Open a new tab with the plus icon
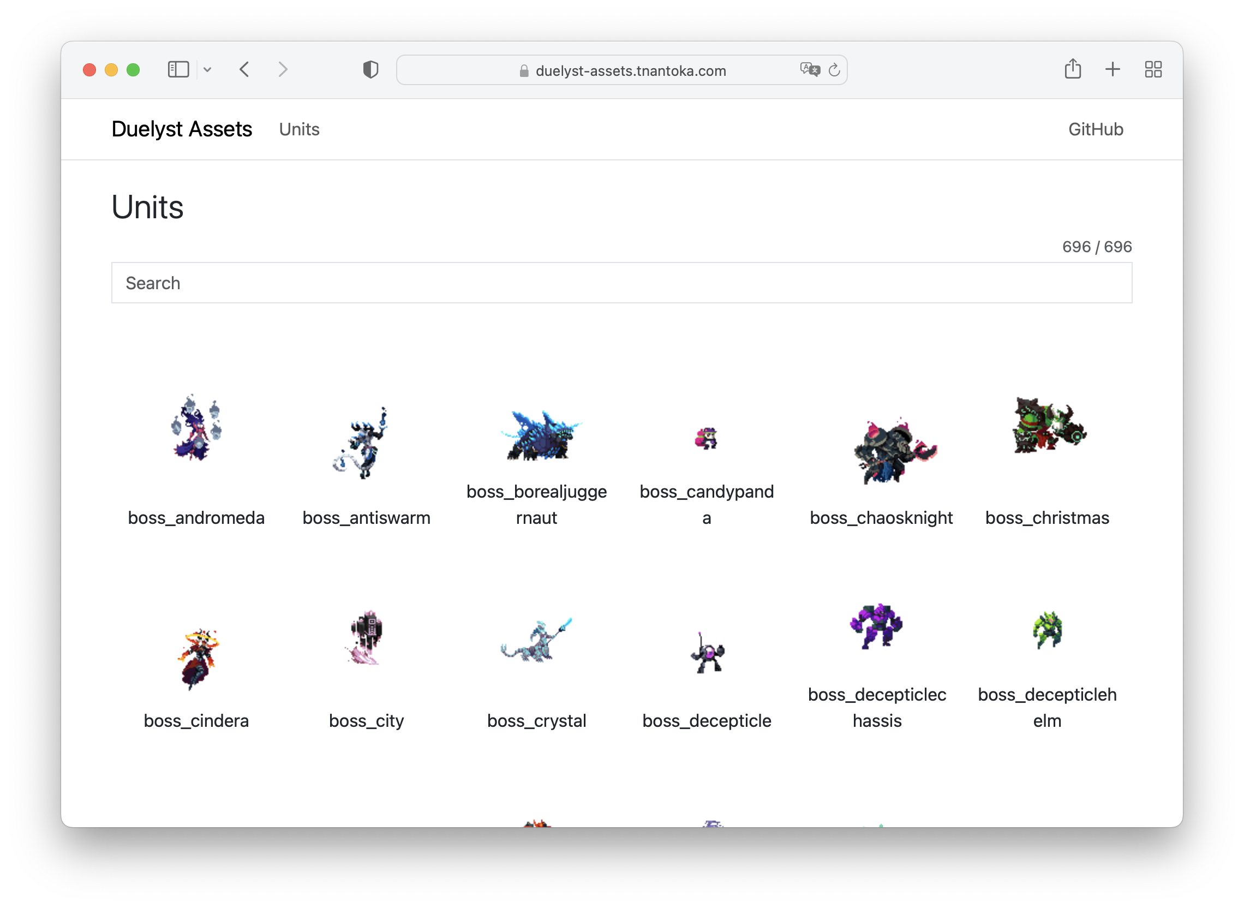The height and width of the screenshot is (908, 1244). (x=1112, y=69)
